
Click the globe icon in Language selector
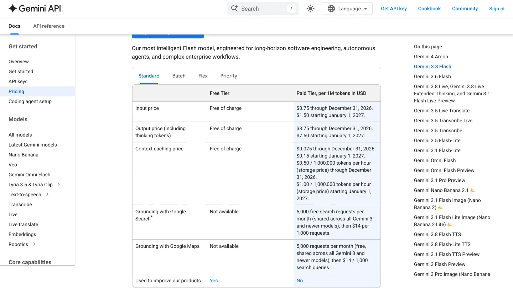(331, 9)
